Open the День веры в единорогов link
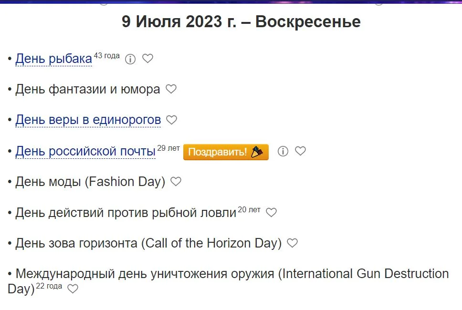The image size is (462, 310). coord(87,120)
